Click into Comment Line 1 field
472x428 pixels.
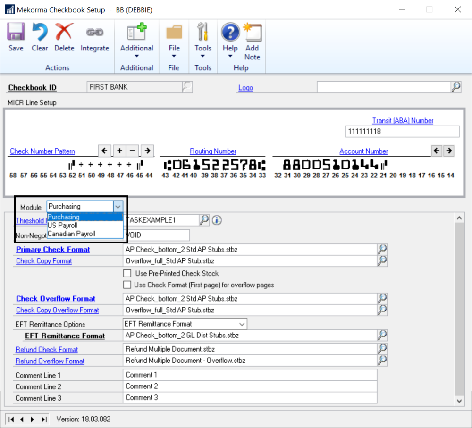tap(250, 375)
